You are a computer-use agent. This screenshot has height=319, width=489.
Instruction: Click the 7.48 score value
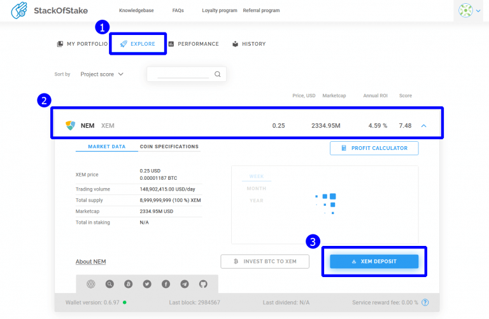coord(405,125)
